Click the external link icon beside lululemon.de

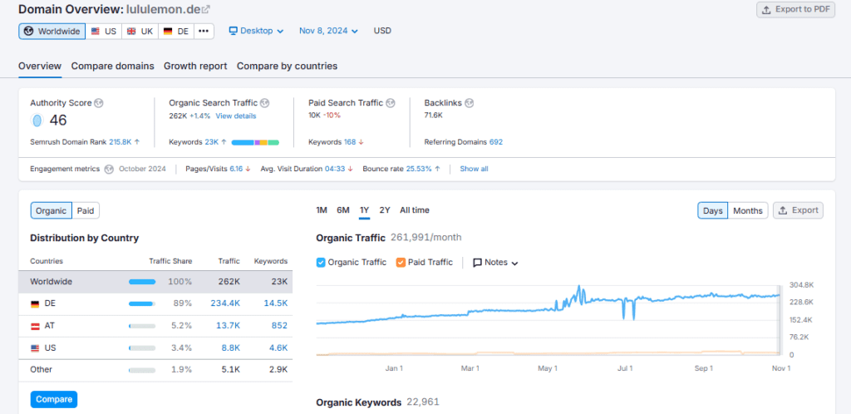pyautogui.click(x=206, y=9)
